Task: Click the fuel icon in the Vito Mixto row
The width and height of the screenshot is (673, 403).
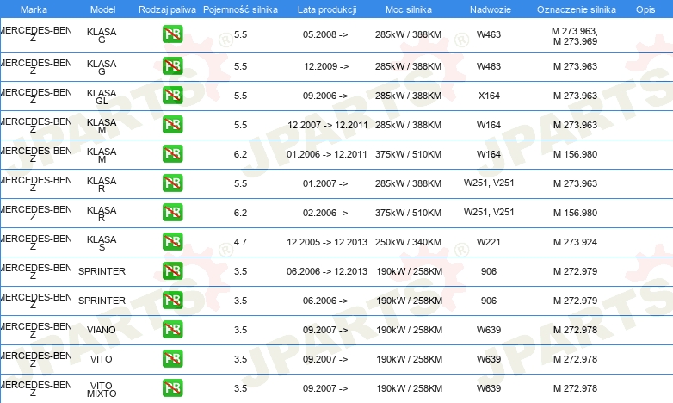Action: [x=172, y=388]
